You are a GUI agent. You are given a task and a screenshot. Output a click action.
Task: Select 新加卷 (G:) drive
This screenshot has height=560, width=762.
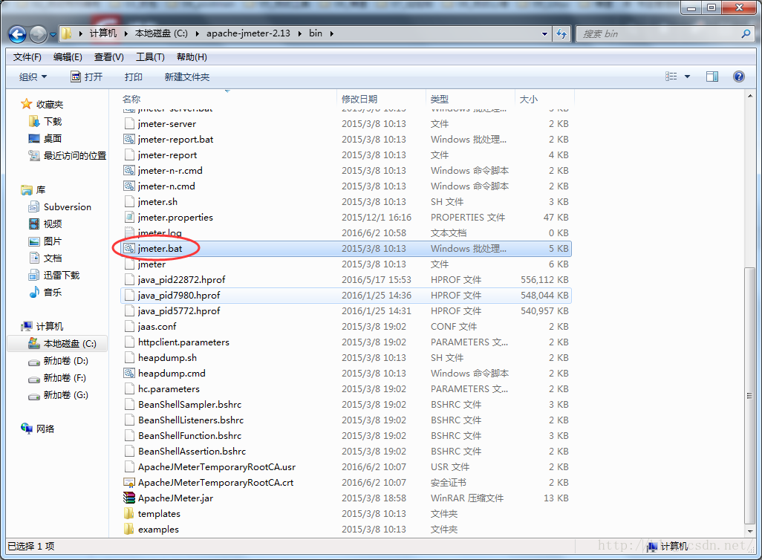pyautogui.click(x=59, y=394)
